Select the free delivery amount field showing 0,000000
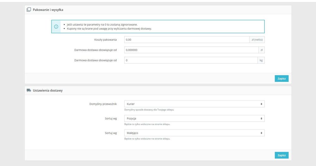The image size is (316, 166). click(191, 50)
